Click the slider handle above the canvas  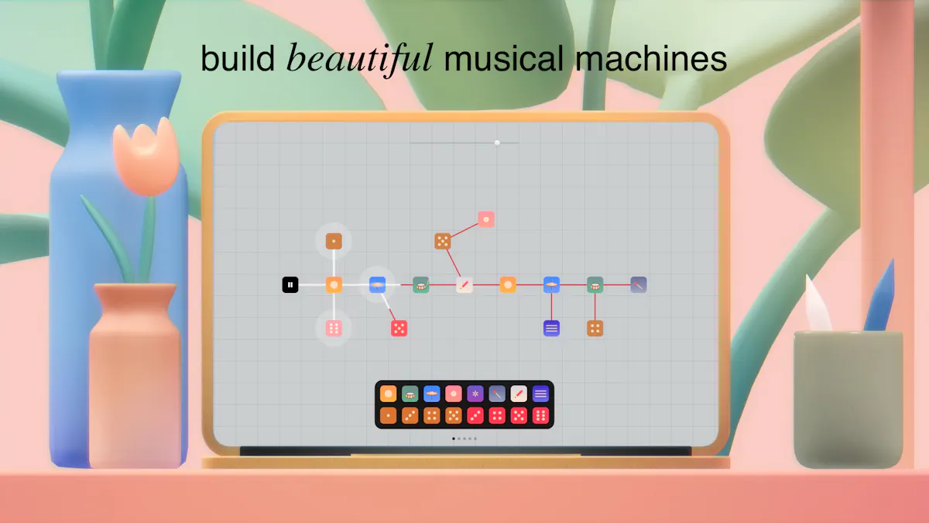click(497, 143)
